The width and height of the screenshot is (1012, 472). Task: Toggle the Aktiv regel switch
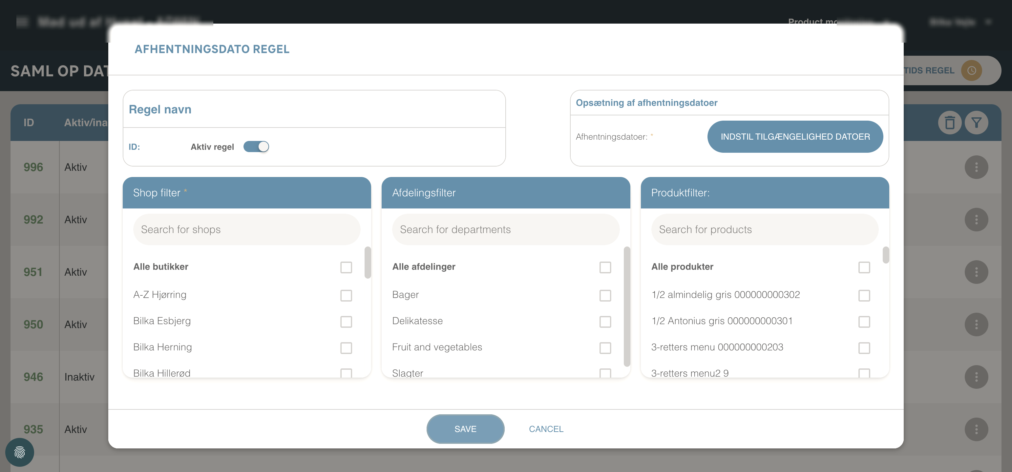tap(256, 147)
